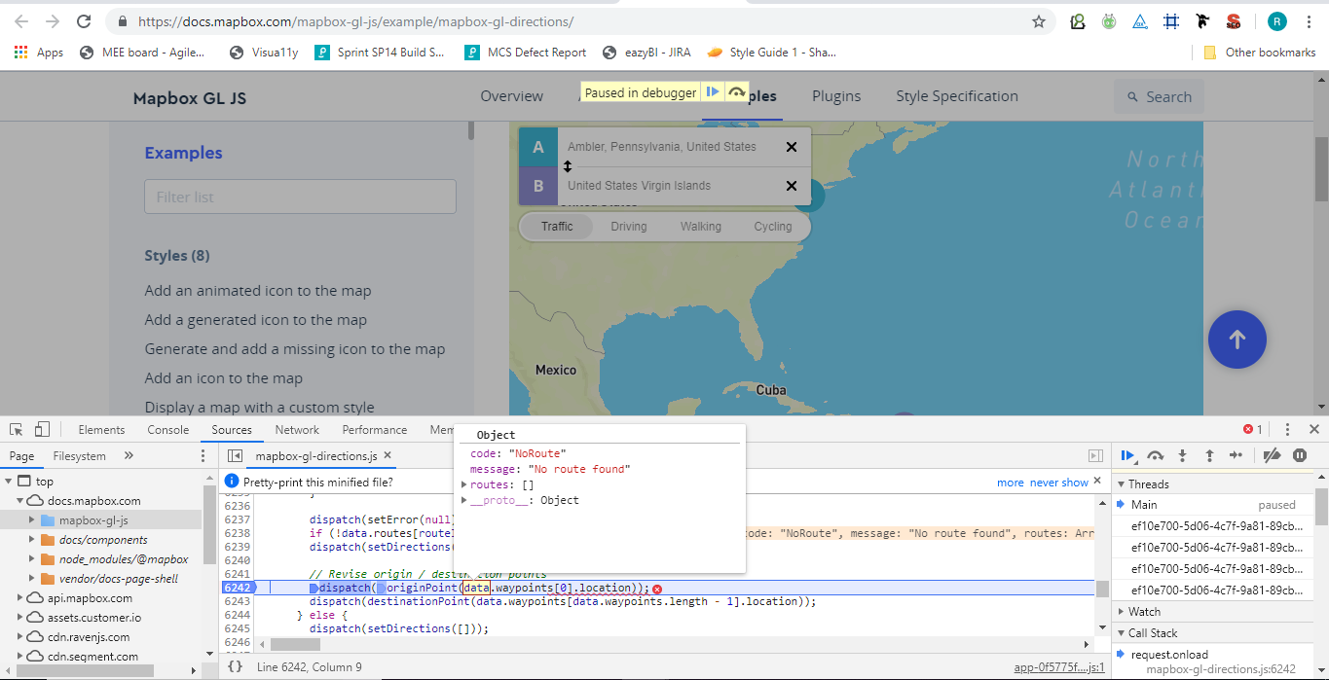Viewport: 1329px width, 680px height.
Task: Step over next function call in the debugger toolbar
Action: tap(1156, 455)
